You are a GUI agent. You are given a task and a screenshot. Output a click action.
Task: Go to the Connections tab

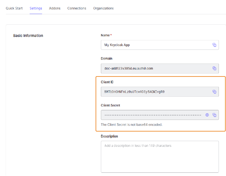pyautogui.click(x=77, y=8)
